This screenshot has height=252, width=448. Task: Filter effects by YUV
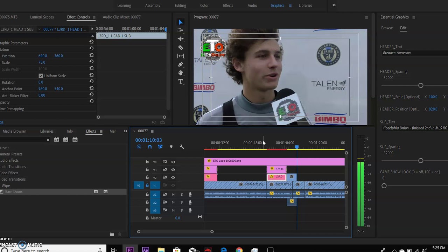75,140
